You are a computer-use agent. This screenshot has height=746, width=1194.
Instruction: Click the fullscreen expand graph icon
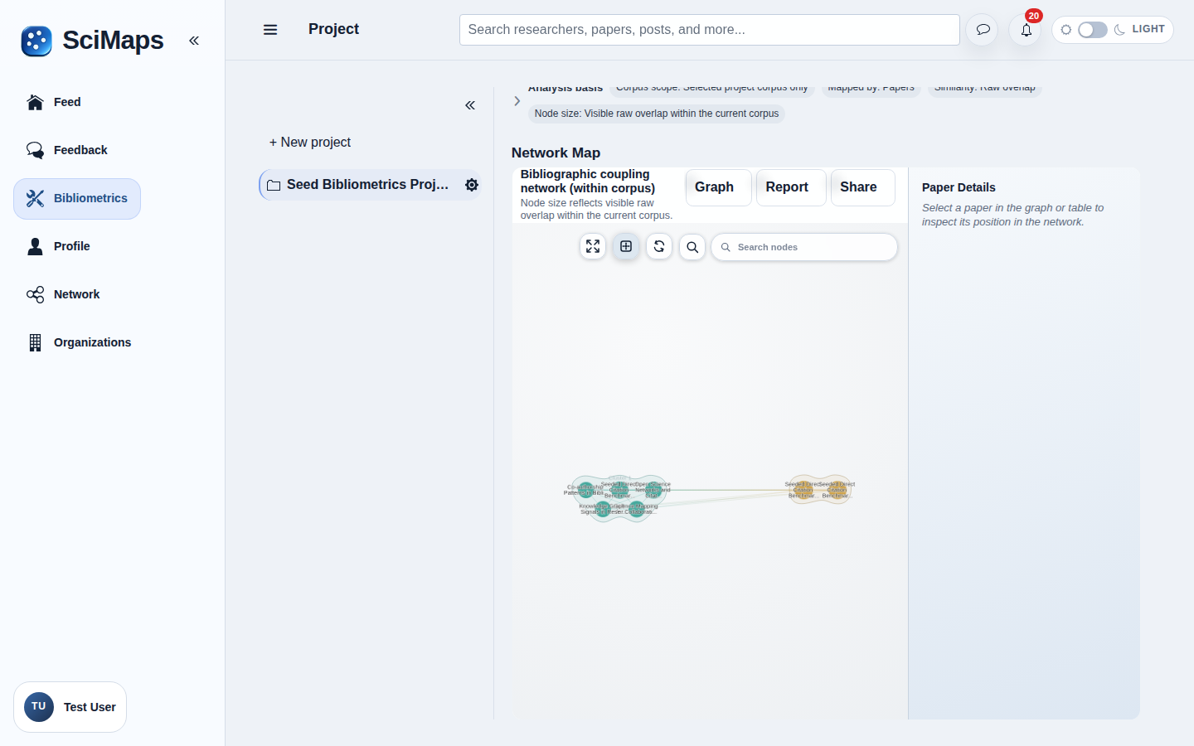pyautogui.click(x=593, y=246)
